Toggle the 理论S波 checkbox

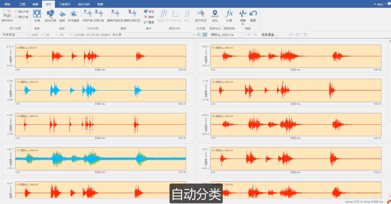16,17
